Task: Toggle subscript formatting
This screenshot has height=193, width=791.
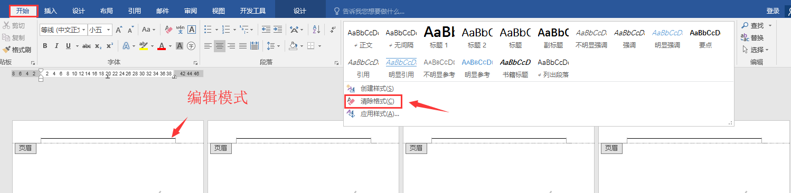Action: (98, 46)
